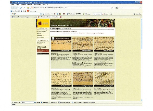The image size is (153, 111).
Task: Open the 'Les plus visités' bookmarks dropdown
Action: click(15, 11)
